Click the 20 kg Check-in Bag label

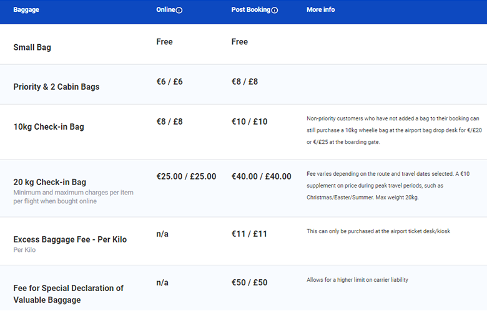[x=50, y=182]
